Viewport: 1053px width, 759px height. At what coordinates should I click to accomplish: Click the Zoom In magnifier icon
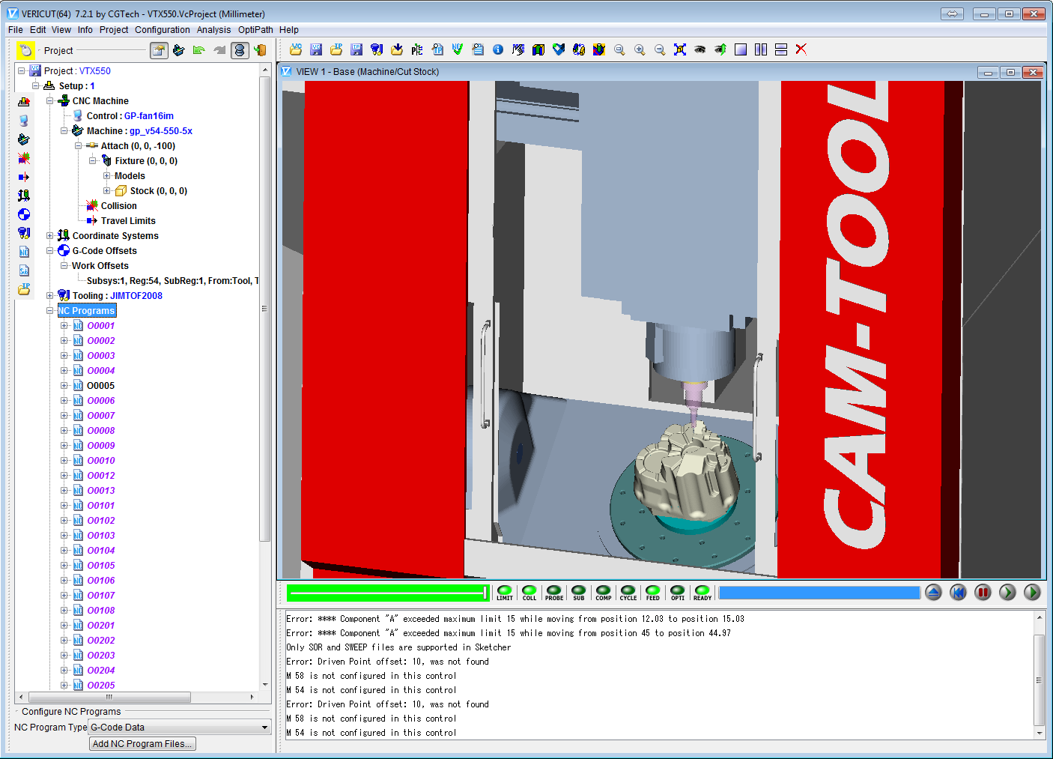[x=640, y=49]
